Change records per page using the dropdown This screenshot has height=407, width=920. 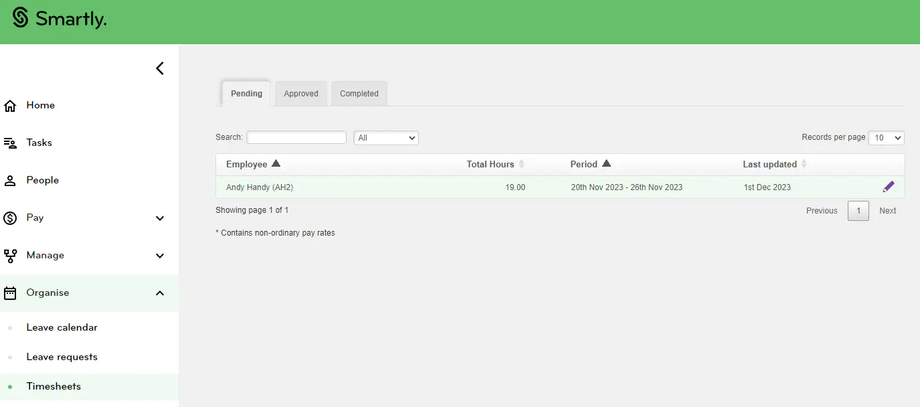coord(886,137)
